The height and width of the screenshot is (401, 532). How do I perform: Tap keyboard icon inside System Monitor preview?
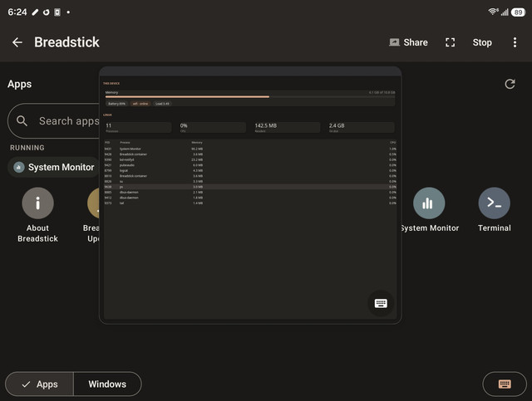point(381,303)
